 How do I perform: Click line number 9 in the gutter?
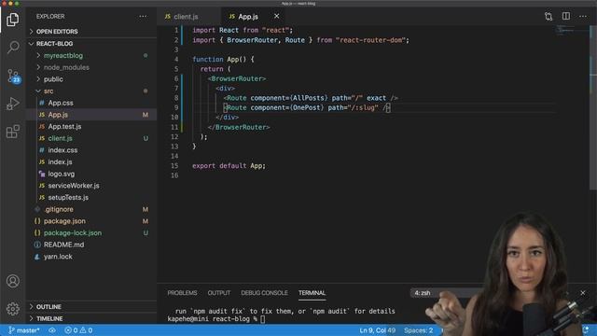tap(176, 107)
